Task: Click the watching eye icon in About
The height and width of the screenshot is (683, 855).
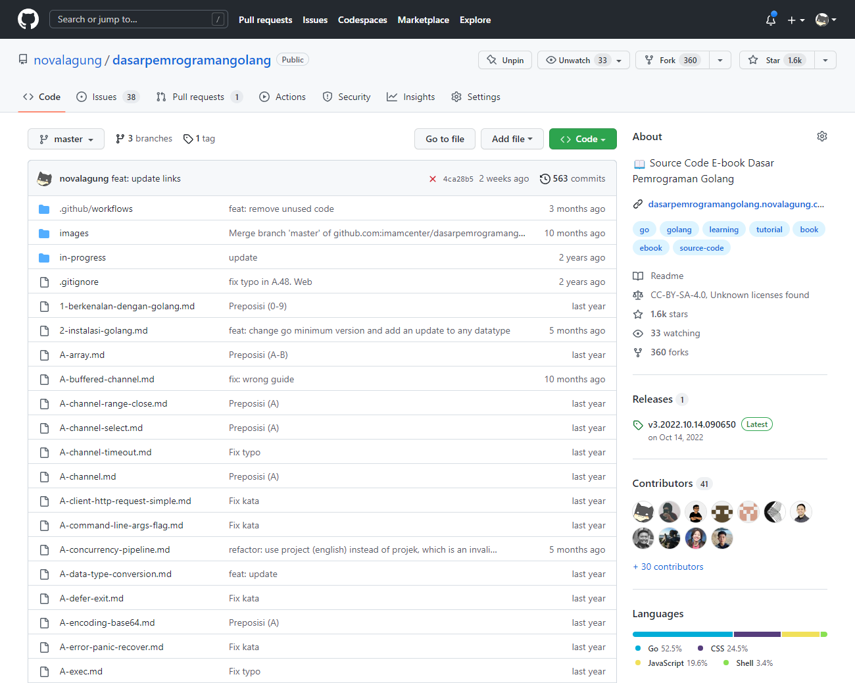Action: point(638,334)
